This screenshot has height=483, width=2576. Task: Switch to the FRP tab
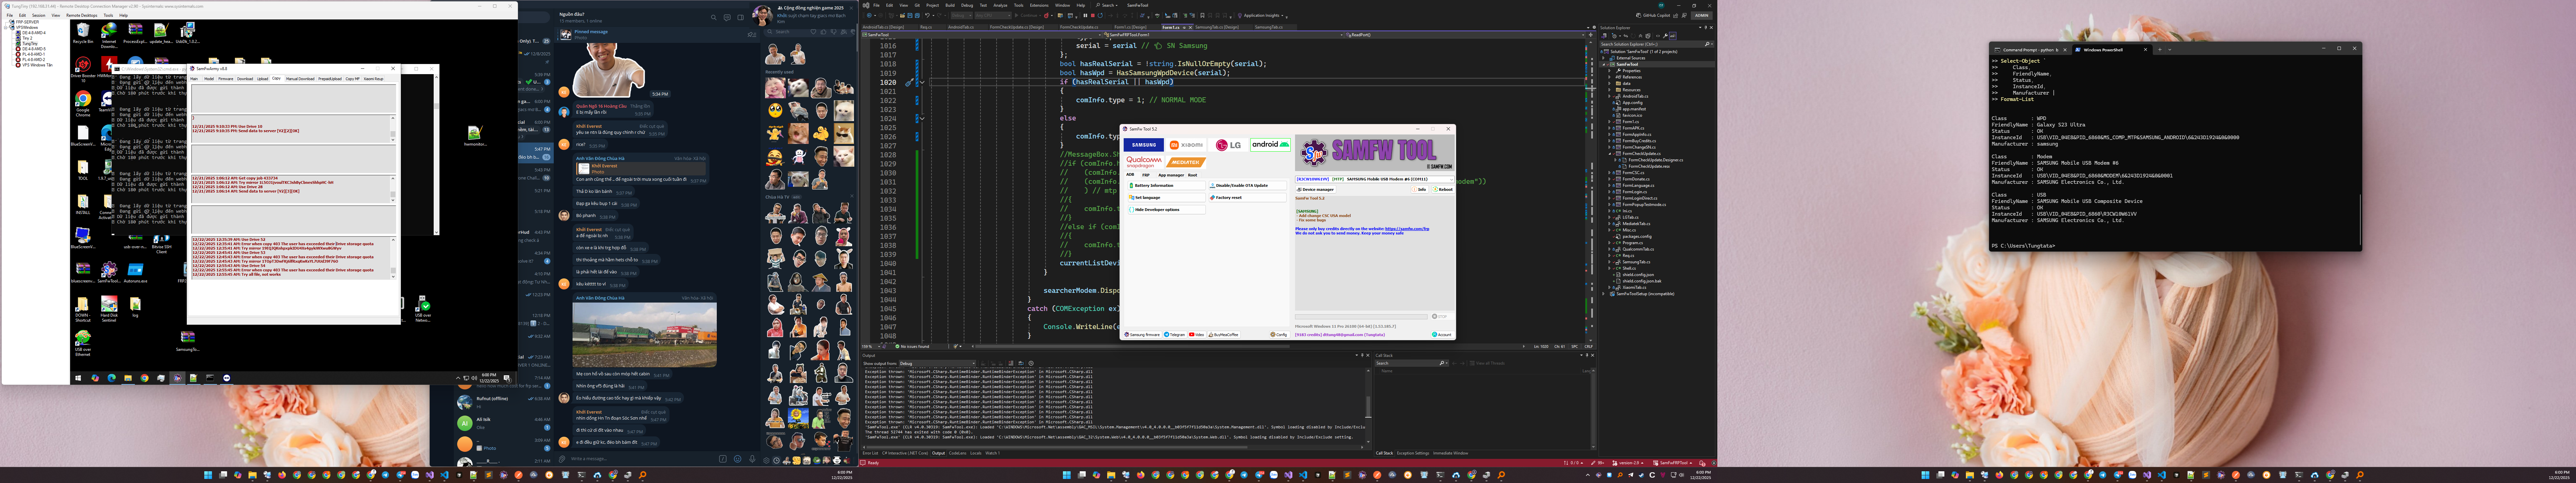pyautogui.click(x=1146, y=175)
